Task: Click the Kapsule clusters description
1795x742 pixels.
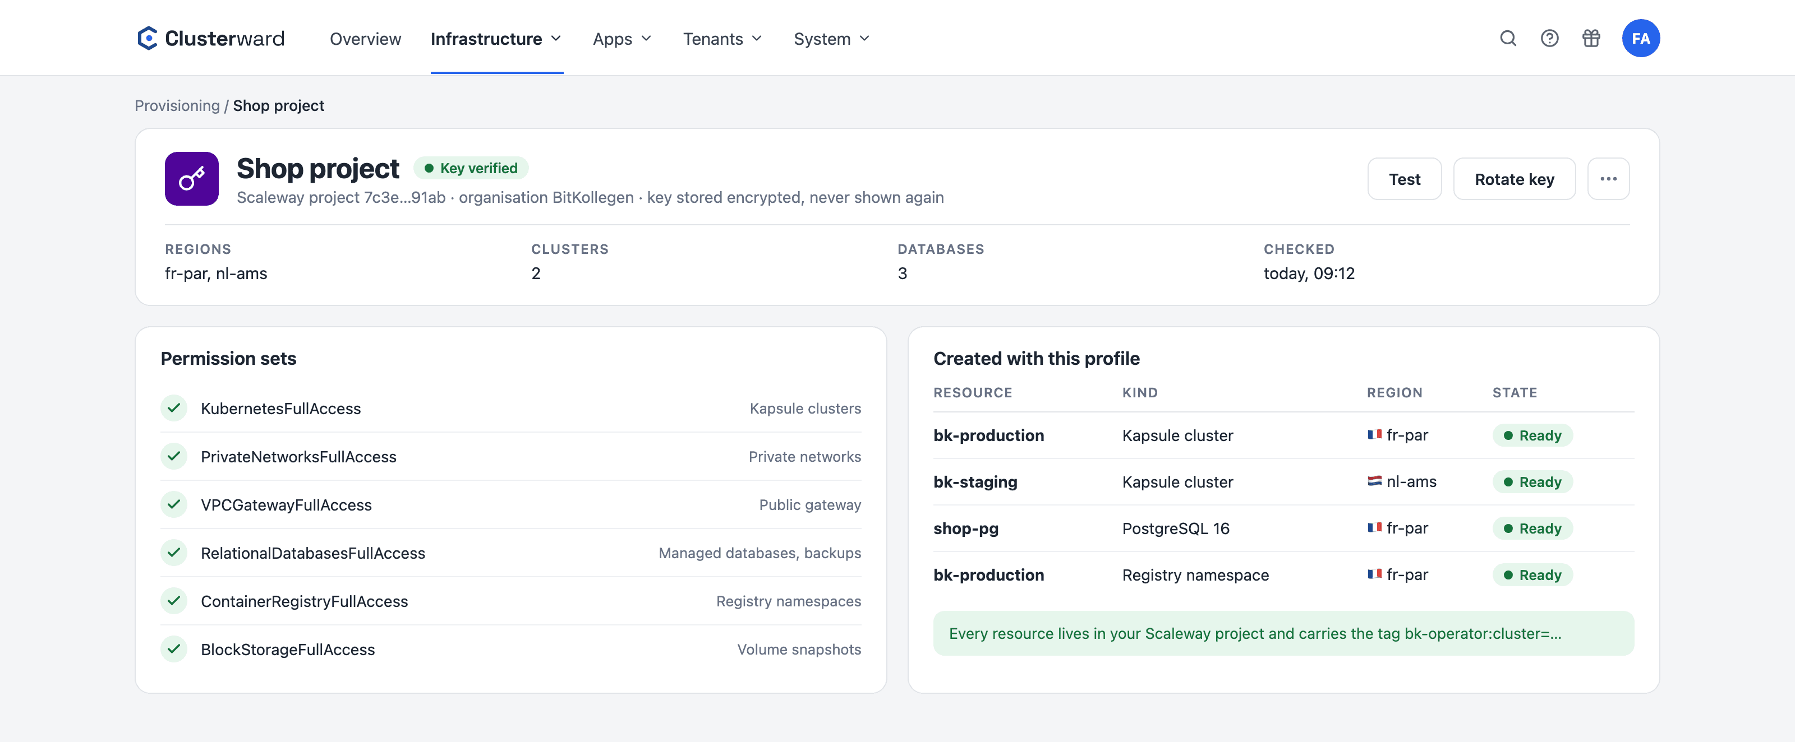Action: coord(806,409)
